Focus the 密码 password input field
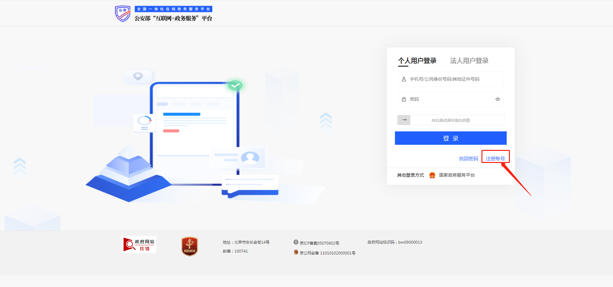613x287 pixels. tap(451, 99)
